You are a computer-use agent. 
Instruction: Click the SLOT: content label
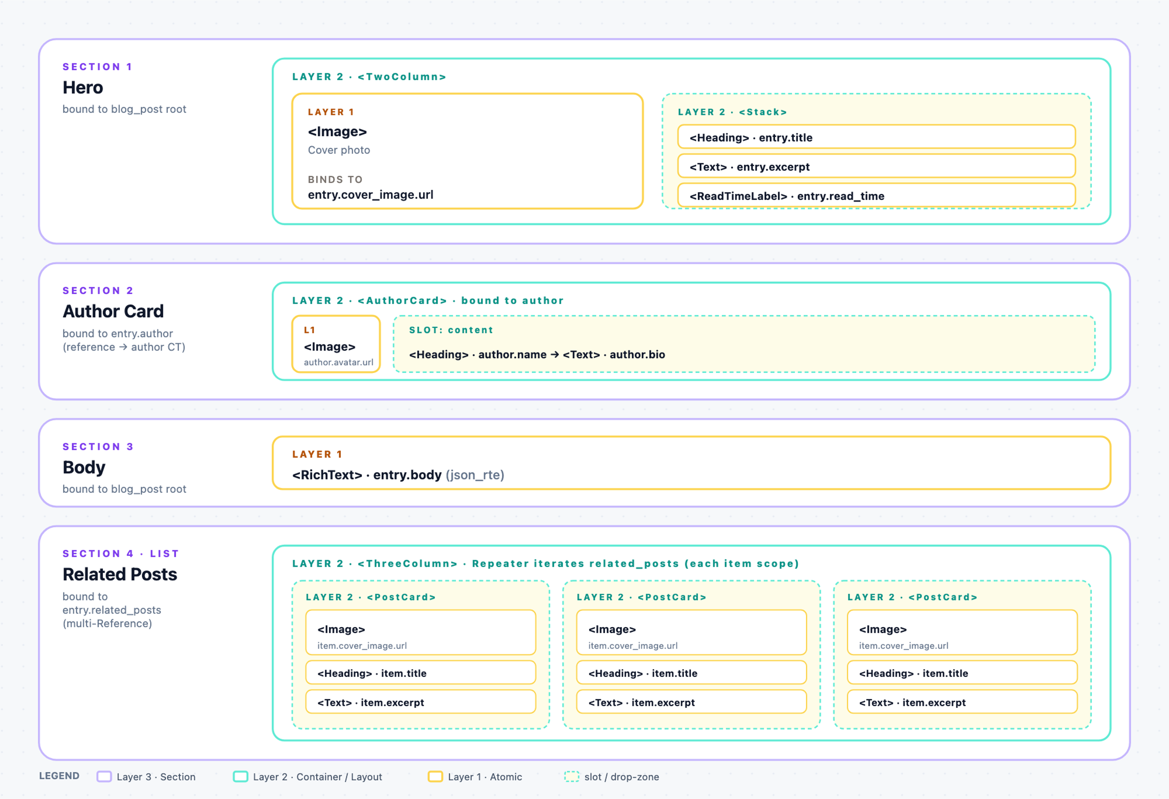(x=451, y=329)
